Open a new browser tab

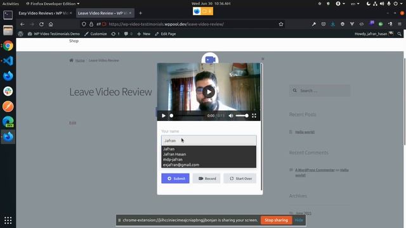140,13
